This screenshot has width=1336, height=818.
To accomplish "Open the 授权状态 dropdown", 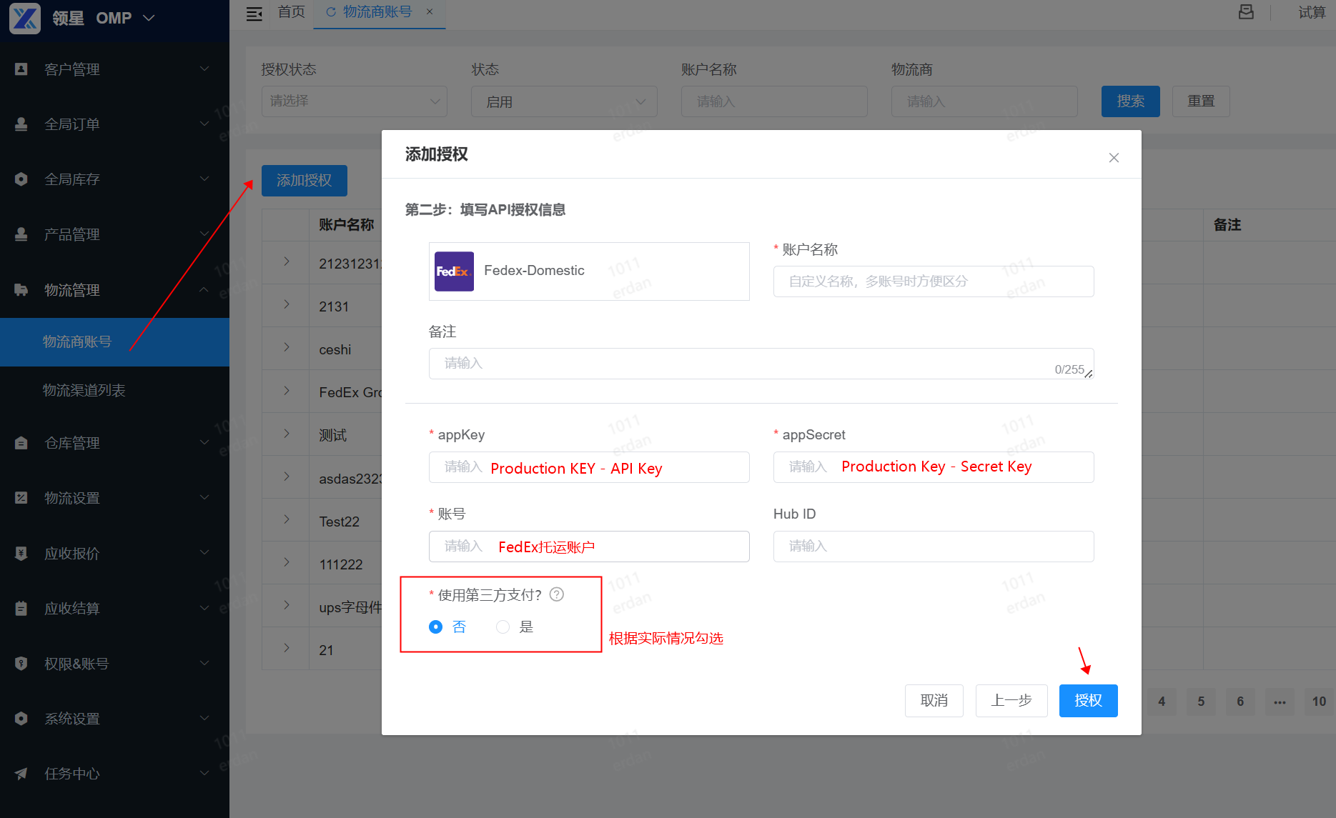I will (x=354, y=101).
